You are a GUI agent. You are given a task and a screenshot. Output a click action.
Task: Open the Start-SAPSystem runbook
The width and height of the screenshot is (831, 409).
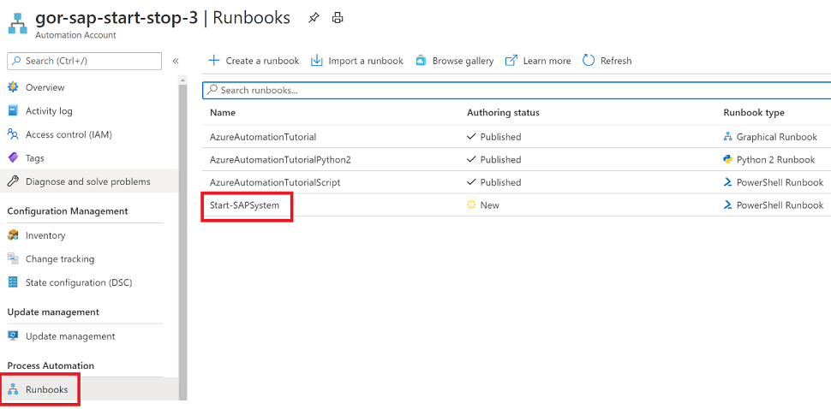tap(244, 205)
